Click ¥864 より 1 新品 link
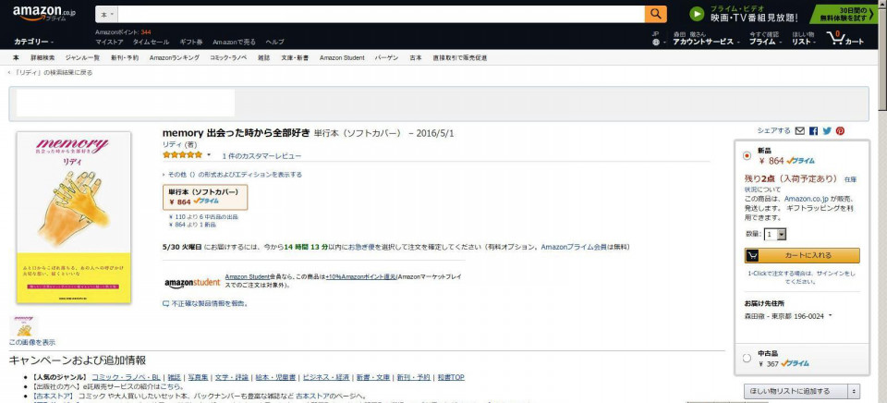 point(192,225)
